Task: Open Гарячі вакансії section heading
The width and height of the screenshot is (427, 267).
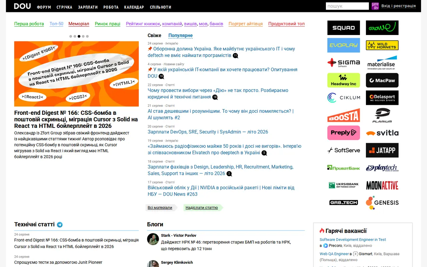Action: point(346,231)
